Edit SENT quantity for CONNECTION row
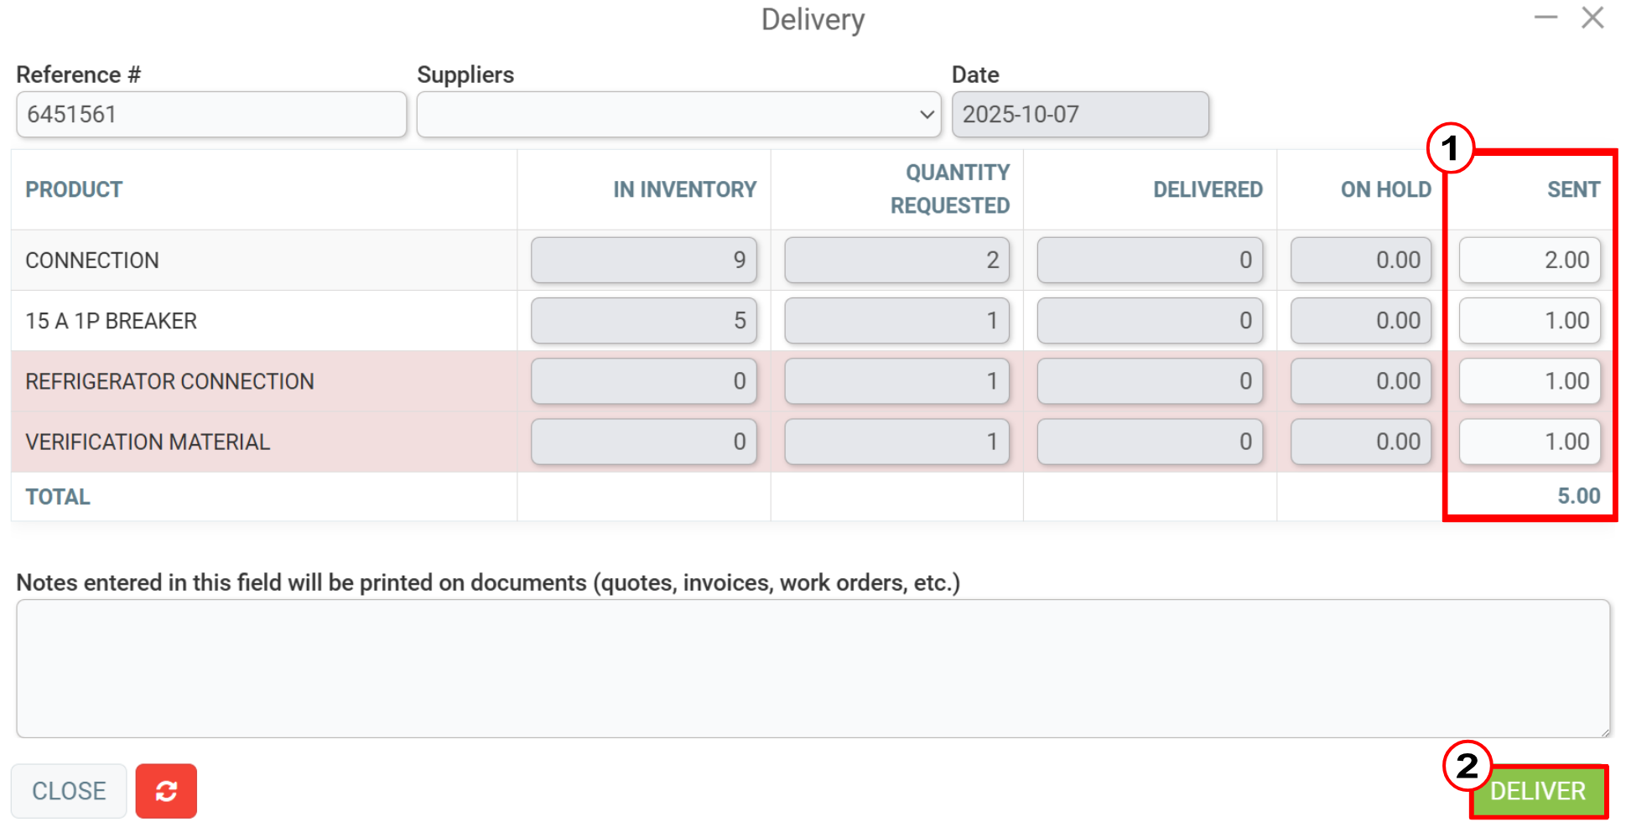Screen dimensions: 1626x827 tap(1530, 260)
